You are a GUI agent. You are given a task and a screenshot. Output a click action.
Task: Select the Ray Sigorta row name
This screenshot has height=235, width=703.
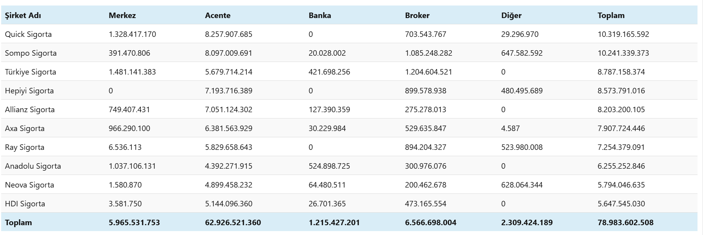pyautogui.click(x=24, y=147)
